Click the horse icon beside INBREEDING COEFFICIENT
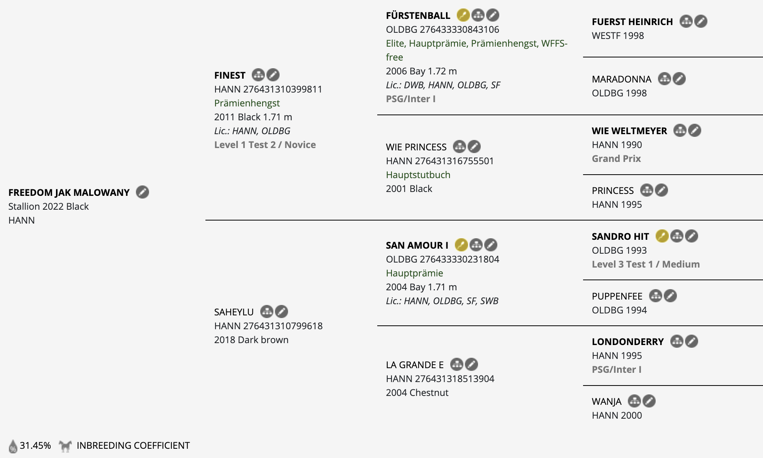 (x=65, y=446)
